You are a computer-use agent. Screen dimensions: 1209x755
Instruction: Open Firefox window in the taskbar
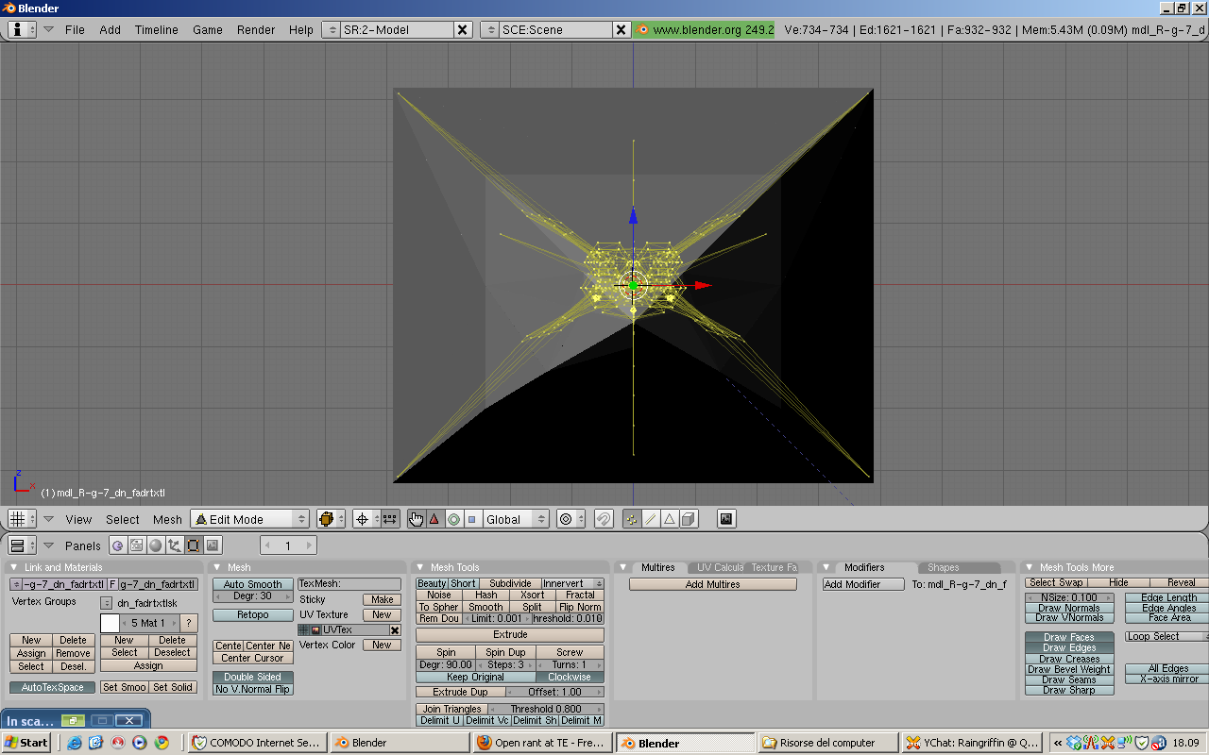pos(540,743)
